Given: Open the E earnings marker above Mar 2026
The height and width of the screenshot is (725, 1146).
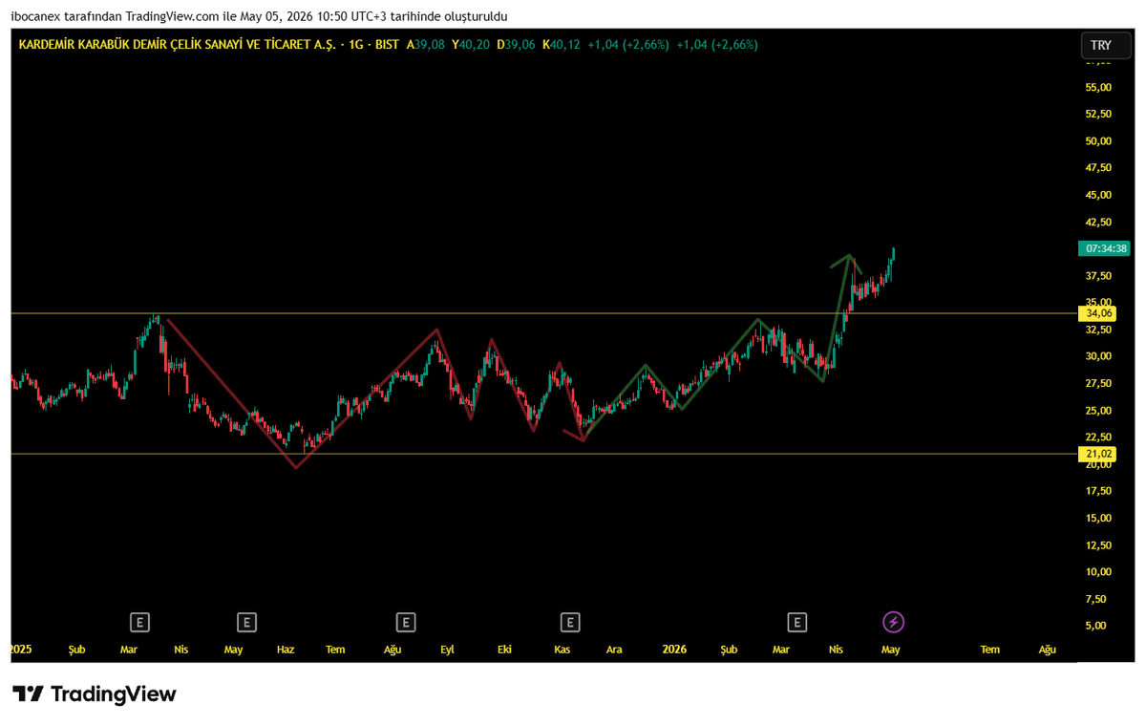Looking at the screenshot, I should tap(796, 623).
